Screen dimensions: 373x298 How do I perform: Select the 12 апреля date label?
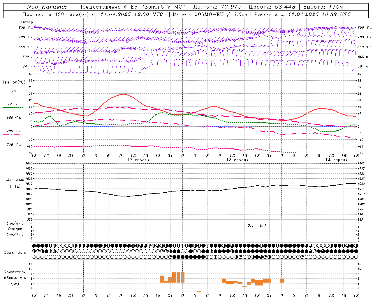click(x=138, y=160)
